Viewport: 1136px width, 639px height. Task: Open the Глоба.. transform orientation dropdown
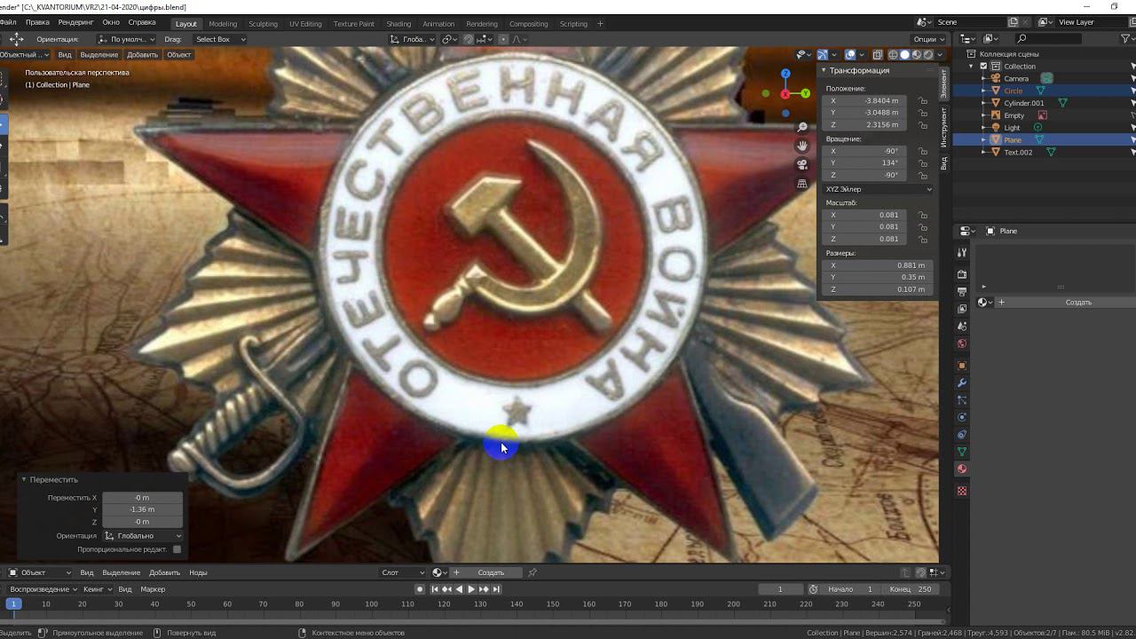pos(414,39)
